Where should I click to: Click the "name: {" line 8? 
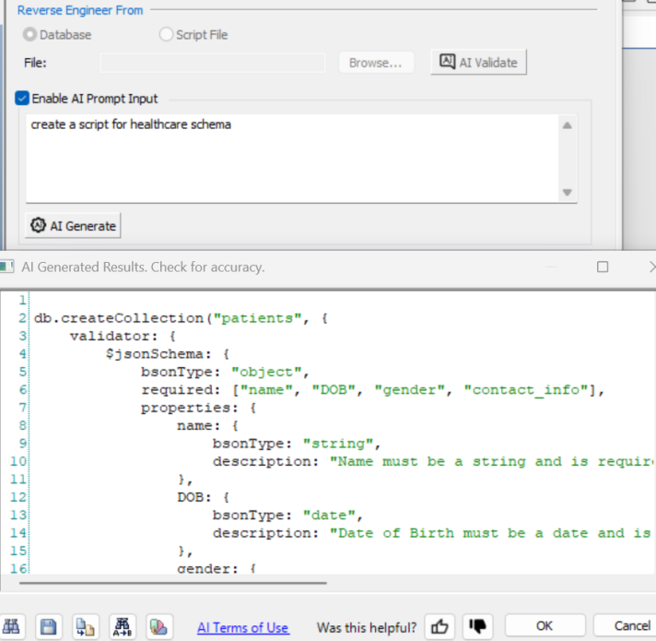click(208, 426)
